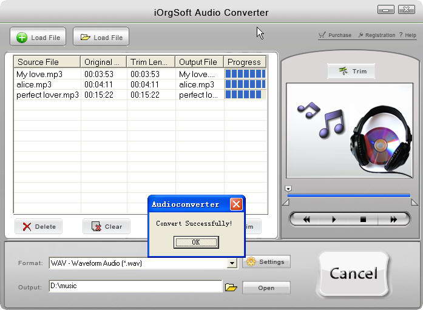Click the large Cancel button
This screenshot has width=423, height=310.
coord(353,274)
